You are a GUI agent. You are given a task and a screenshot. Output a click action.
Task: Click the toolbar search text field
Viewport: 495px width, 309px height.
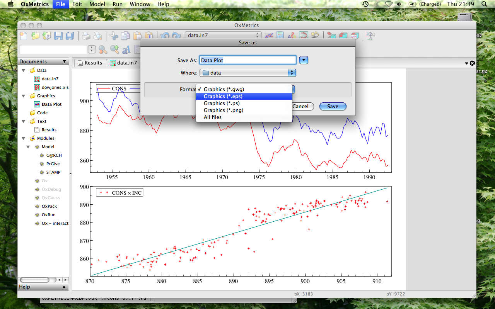tap(53, 49)
